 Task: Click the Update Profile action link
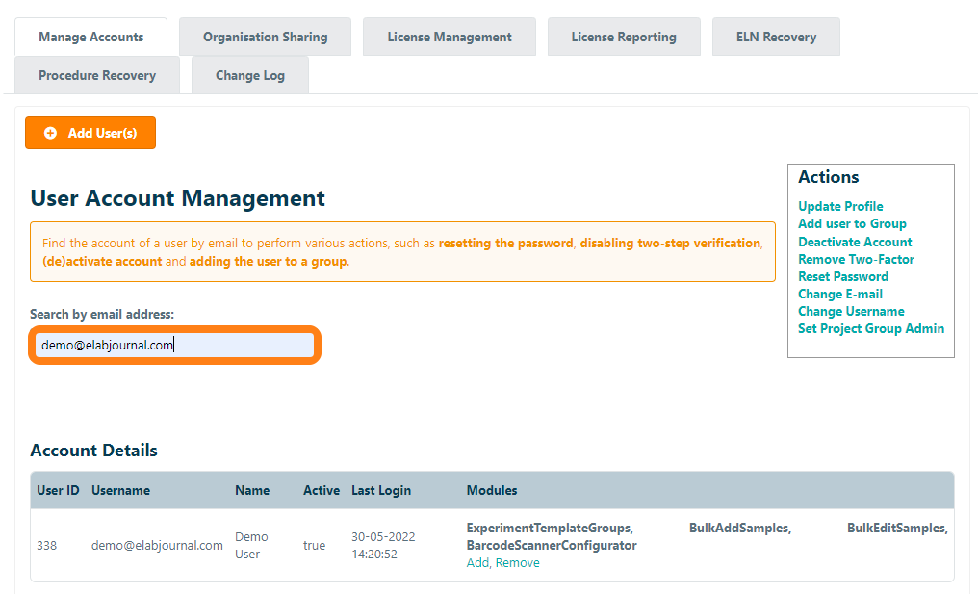click(839, 206)
